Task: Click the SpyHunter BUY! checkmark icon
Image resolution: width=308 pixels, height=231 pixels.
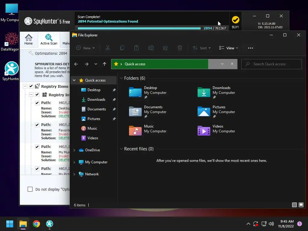Action: 235,20
